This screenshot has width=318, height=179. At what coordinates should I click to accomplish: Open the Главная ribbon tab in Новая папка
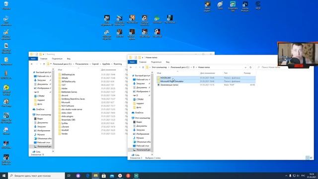[x=143, y=62]
